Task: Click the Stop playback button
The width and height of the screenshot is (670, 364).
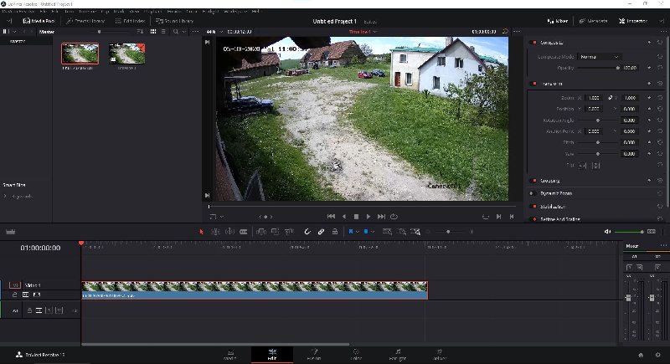Action: click(357, 217)
